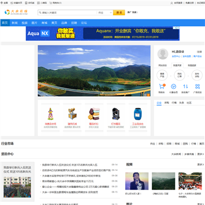Click inside the keyword search input field
The width and height of the screenshot is (205, 205).
[67, 13]
